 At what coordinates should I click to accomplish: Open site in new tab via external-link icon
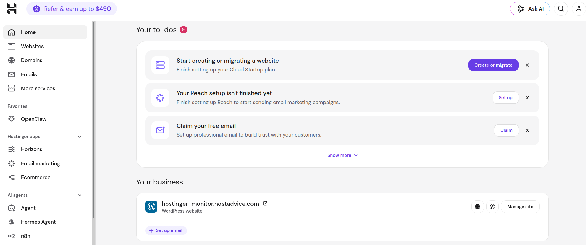tap(265, 204)
